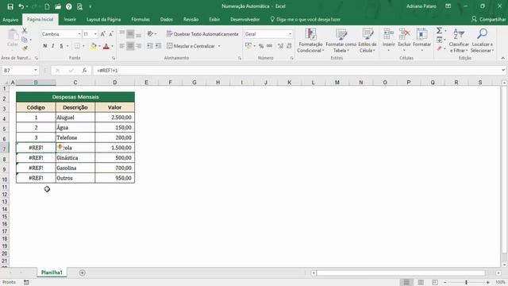Switch to the Desenvolvedor tab
Screen dimensions: 508x286
(245, 19)
